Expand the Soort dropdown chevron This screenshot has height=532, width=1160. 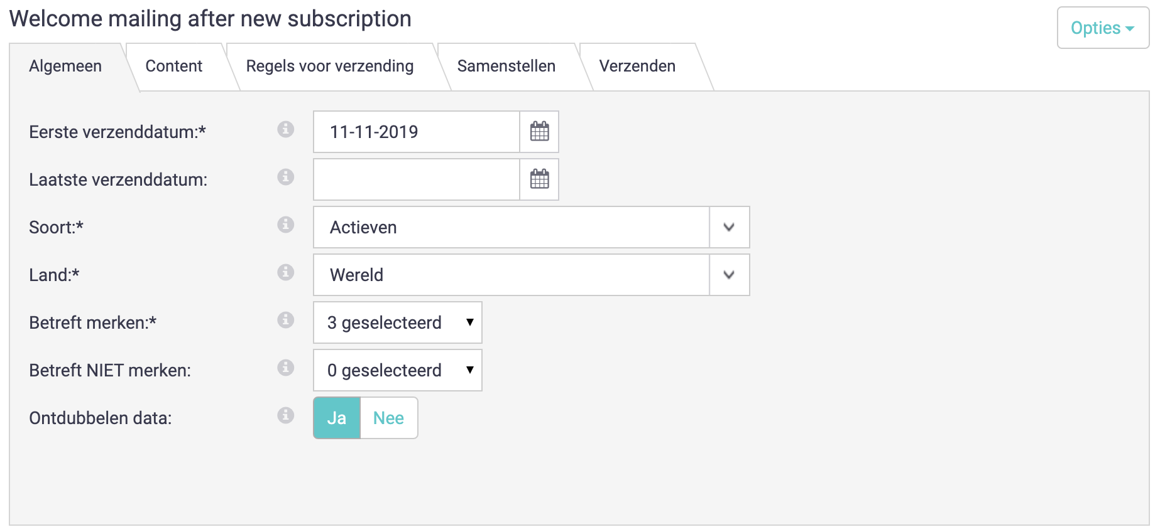tap(729, 227)
